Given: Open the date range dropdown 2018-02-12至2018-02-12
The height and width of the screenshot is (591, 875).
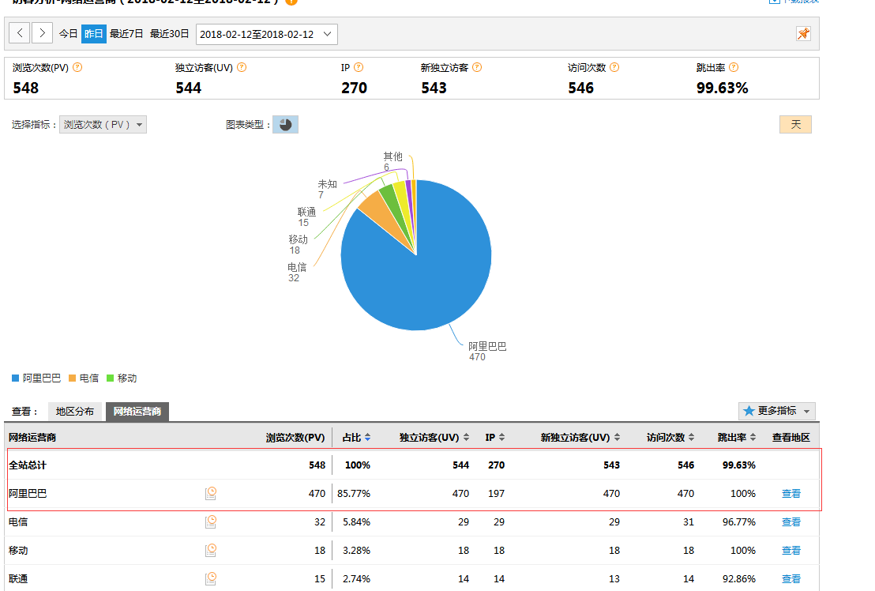Looking at the screenshot, I should 266,34.
